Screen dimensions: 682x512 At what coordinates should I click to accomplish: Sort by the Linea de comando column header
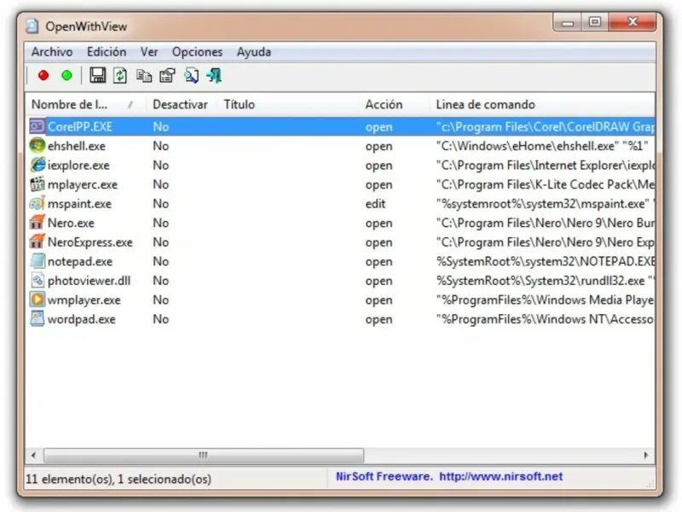pos(542,104)
